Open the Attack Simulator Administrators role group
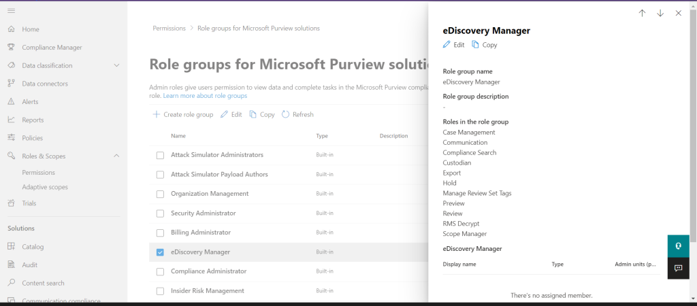The image size is (697, 306). (x=217, y=155)
